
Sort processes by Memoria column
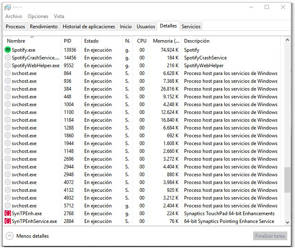[166, 41]
